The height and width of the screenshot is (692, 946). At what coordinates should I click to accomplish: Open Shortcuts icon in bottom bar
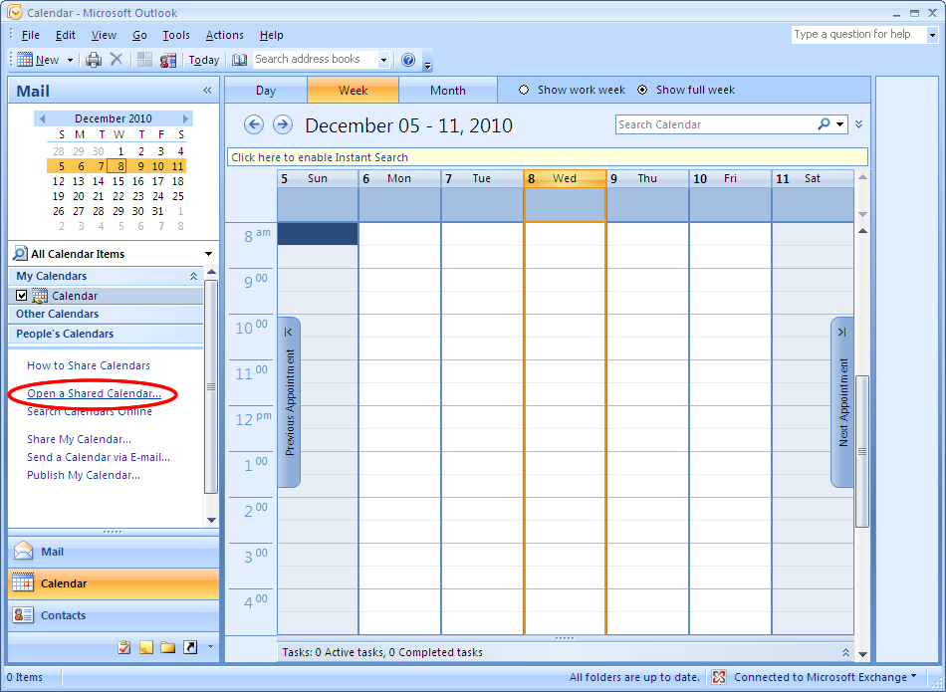pos(190,647)
